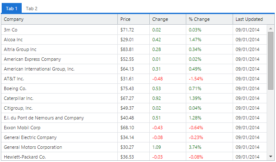Select the Boeing Co. row
Screen dimensions: 276x162
point(134,88)
